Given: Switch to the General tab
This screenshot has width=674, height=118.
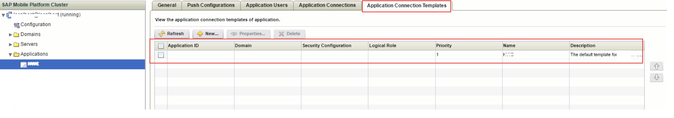Looking at the screenshot, I should [167, 5].
